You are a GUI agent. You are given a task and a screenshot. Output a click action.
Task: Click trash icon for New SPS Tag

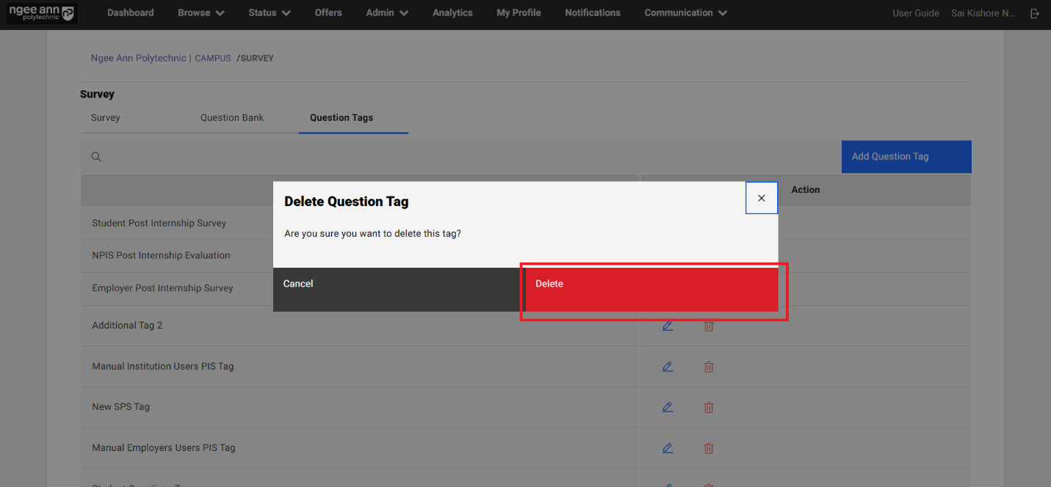[709, 407]
